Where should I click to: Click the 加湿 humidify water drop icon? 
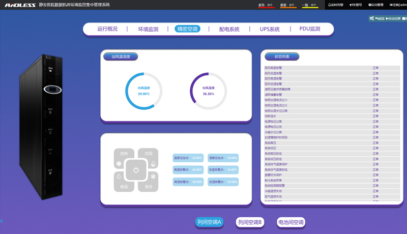coord(153,164)
